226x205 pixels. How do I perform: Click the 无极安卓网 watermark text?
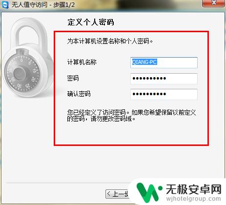click(194, 189)
